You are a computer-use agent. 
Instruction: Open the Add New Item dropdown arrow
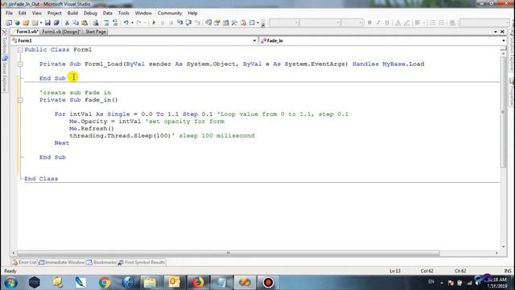[41, 23]
